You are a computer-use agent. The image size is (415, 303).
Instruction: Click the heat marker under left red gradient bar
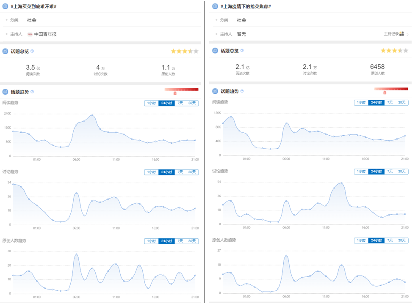coord(175,93)
